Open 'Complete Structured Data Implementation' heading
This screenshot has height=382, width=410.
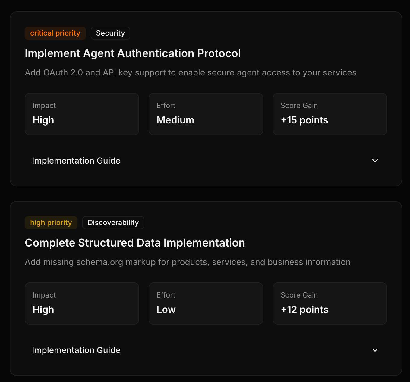click(135, 243)
